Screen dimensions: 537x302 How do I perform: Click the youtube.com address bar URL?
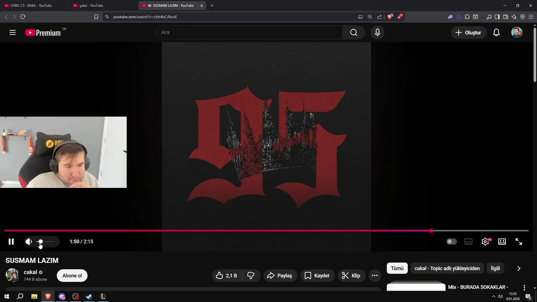[x=145, y=17]
